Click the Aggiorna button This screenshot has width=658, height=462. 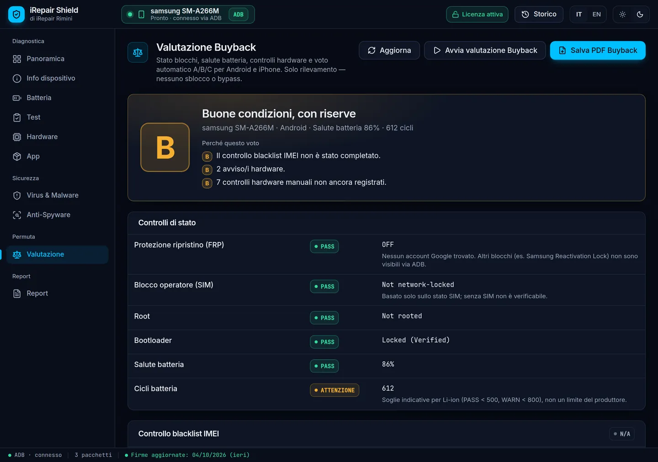pos(389,50)
